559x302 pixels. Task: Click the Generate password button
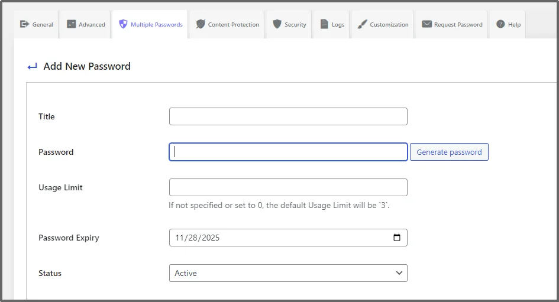(449, 152)
